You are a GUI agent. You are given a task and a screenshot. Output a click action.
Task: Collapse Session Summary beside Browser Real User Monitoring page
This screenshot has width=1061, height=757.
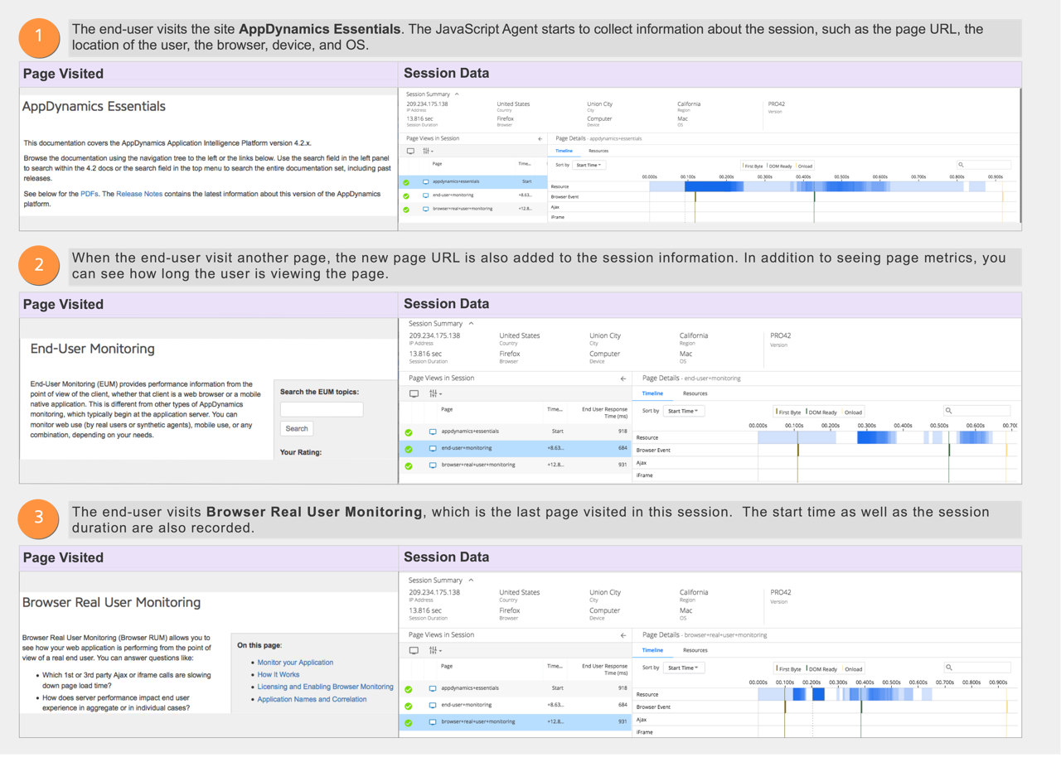(x=471, y=581)
